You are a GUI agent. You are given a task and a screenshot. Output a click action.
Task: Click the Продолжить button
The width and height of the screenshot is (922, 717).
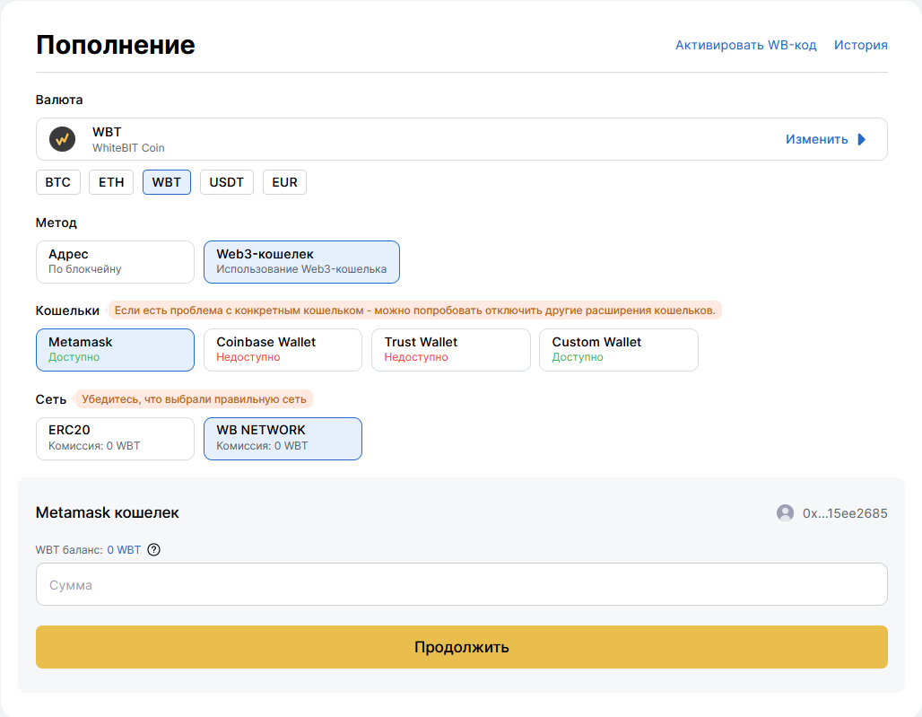(x=462, y=647)
